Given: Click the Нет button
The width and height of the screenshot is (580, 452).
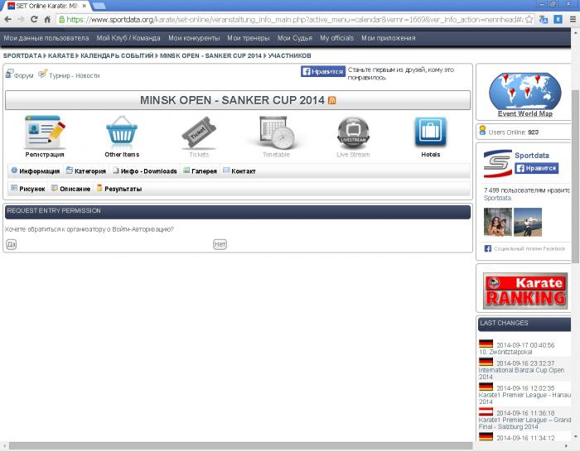Looking at the screenshot, I should tap(220, 244).
